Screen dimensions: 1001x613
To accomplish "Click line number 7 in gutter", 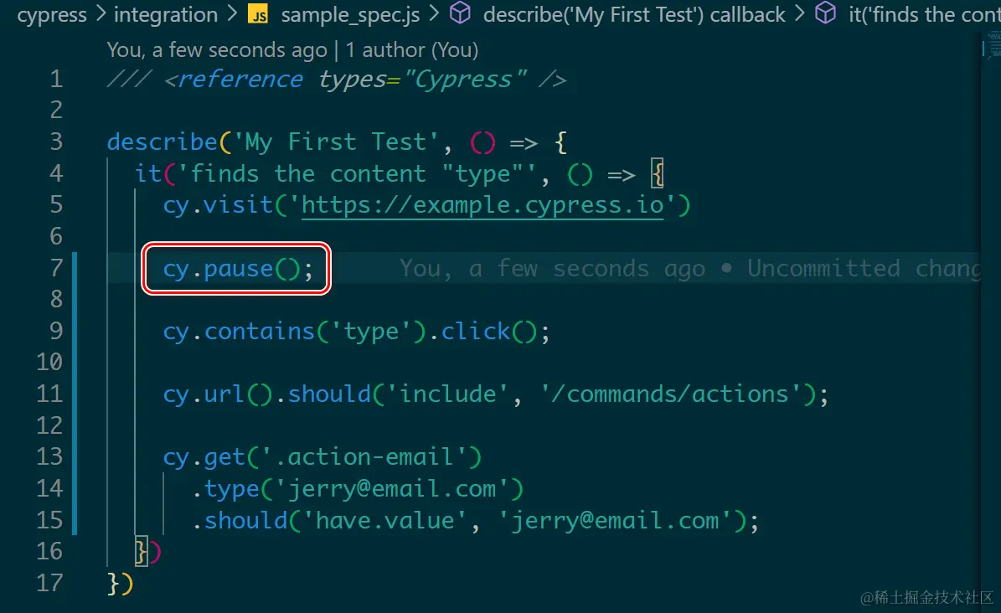I will (x=56, y=268).
